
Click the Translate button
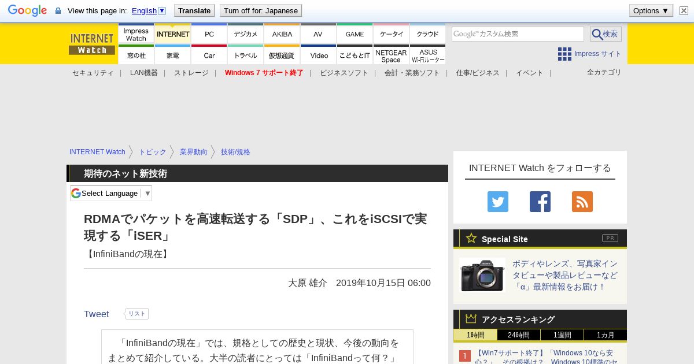(194, 10)
